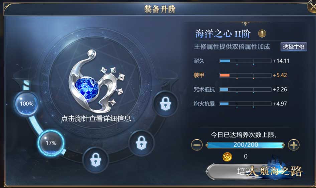This screenshot has height=188, width=316.
Task: Select the 17% progress orb
Action: point(51,143)
